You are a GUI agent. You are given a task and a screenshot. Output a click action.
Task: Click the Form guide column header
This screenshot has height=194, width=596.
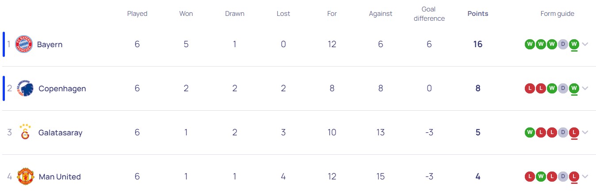point(557,14)
